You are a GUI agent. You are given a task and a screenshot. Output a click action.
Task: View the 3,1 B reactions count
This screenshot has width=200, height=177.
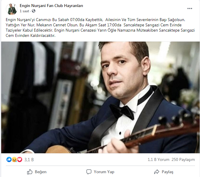(x=29, y=160)
